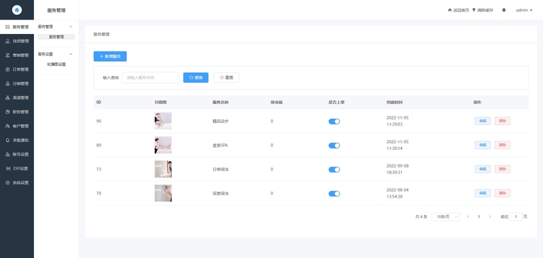Open the 10条/页 page size dropdown
The width and height of the screenshot is (543, 258).
click(446, 217)
